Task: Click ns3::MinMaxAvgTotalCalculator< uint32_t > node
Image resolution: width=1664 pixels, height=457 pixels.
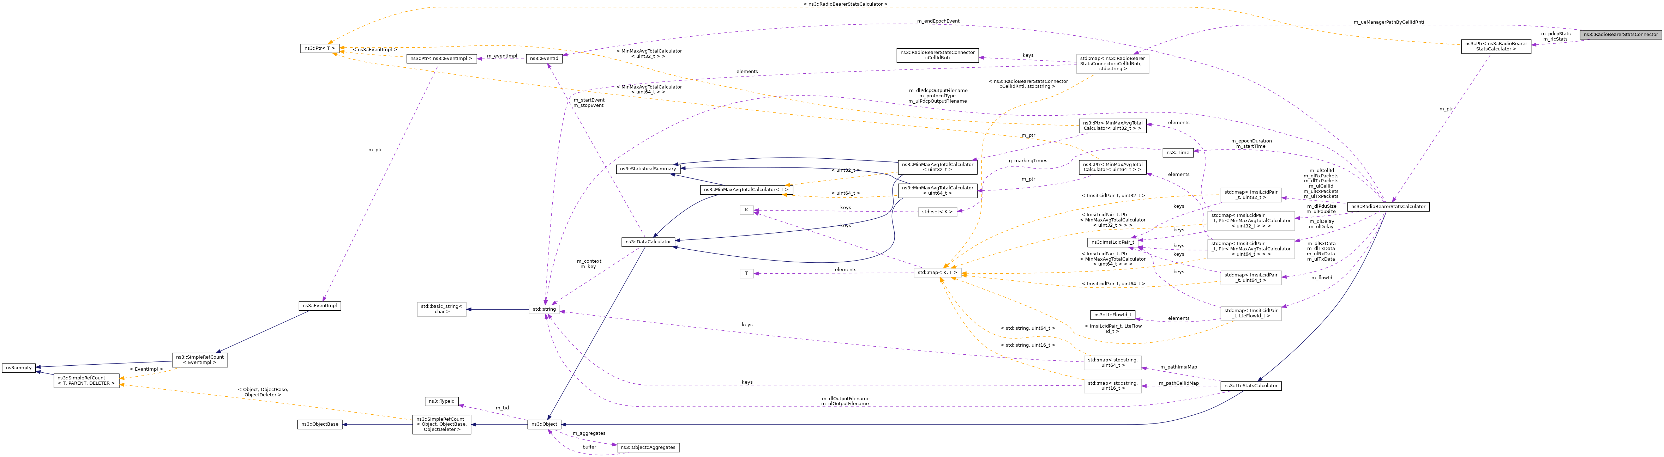Action: click(937, 167)
